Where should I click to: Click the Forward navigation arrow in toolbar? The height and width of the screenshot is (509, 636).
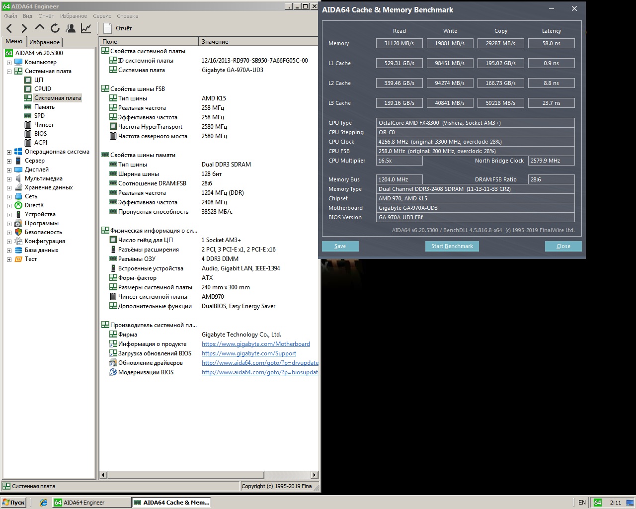tap(24, 28)
